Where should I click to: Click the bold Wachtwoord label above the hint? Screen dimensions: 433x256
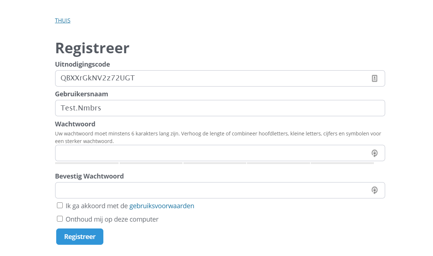pos(75,124)
